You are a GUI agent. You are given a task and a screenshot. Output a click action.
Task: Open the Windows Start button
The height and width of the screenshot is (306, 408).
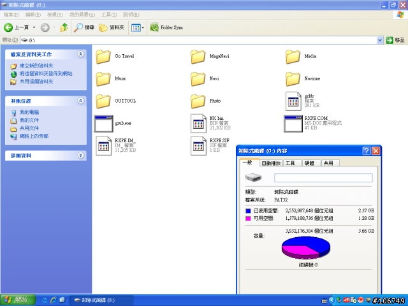pos(18,300)
